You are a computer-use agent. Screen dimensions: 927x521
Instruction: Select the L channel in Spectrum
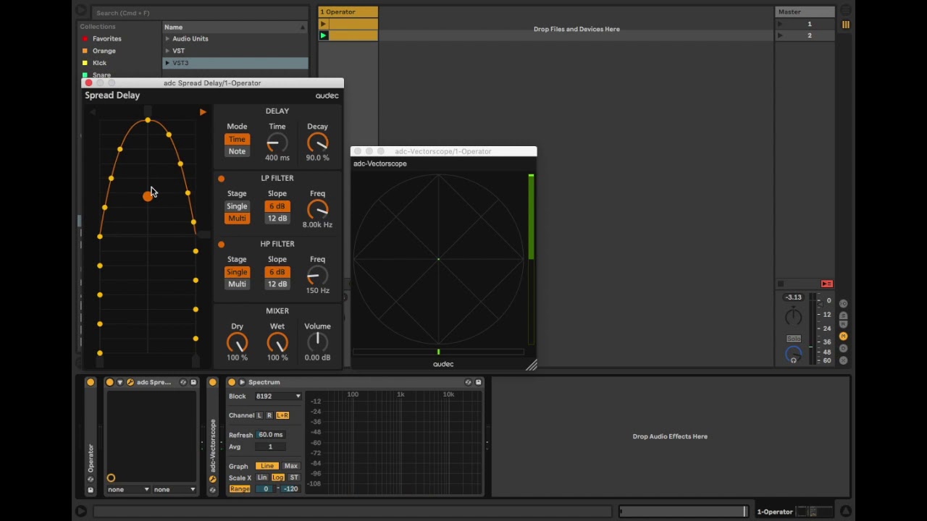point(259,415)
